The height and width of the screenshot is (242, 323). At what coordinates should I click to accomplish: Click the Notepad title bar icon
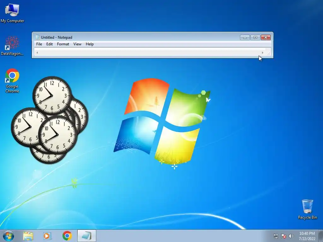pyautogui.click(x=38, y=37)
